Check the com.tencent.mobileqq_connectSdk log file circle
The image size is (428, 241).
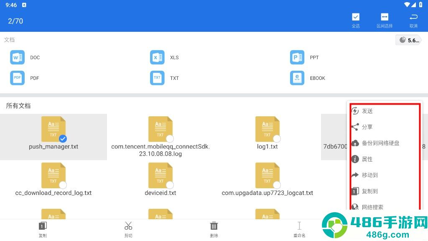click(170, 139)
